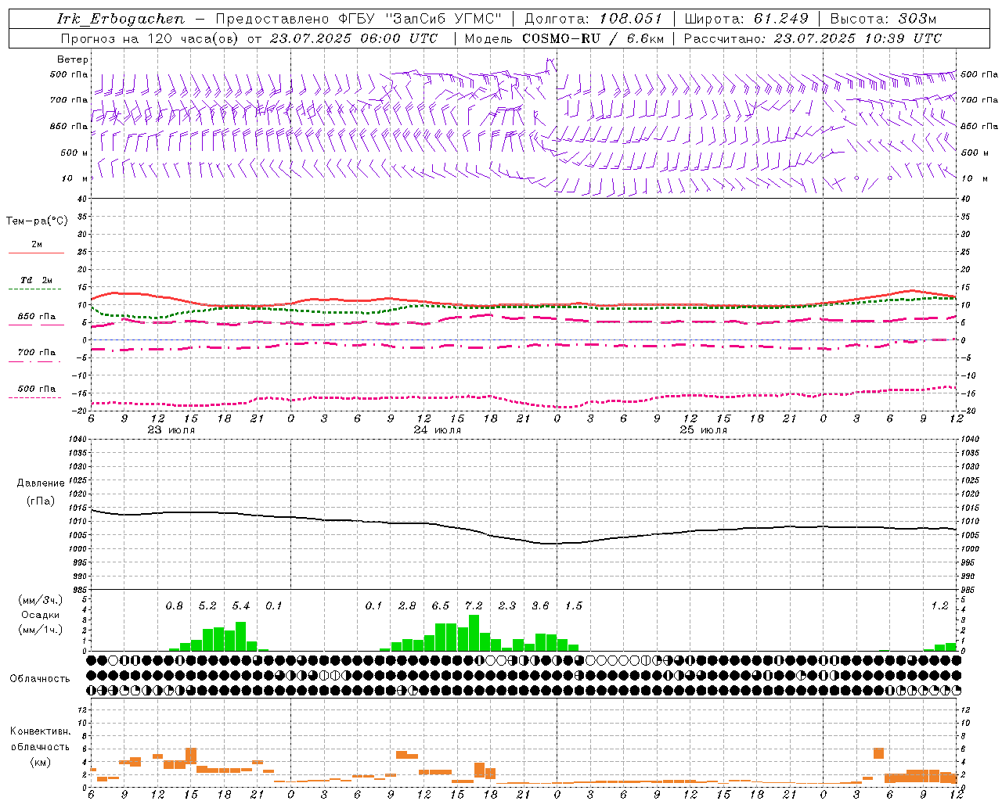Select the (мм/3ч.) unit label
The width and height of the screenshot is (1002, 801).
click(x=40, y=600)
